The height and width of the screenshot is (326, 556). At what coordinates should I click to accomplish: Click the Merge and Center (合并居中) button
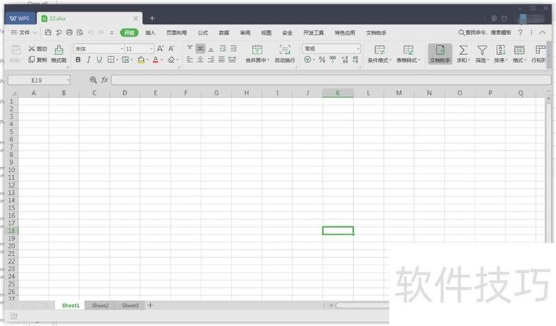[x=257, y=54]
